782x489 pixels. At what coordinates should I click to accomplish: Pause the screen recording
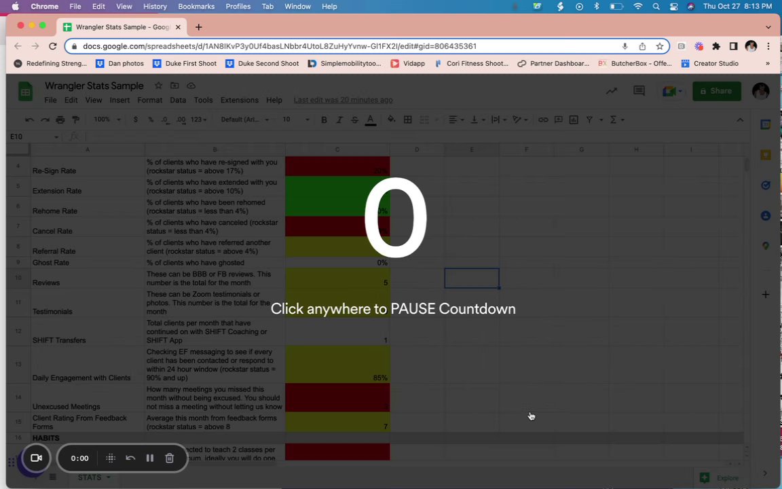pyautogui.click(x=149, y=458)
